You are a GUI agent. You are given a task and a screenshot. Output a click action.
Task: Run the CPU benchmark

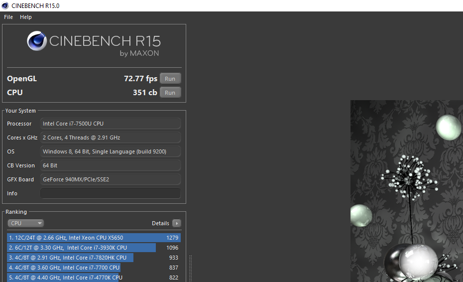pos(170,93)
